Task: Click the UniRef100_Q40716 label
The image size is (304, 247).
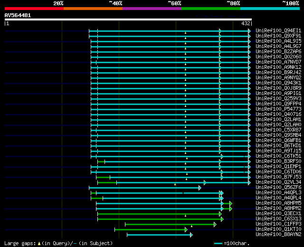Action: click(278, 114)
